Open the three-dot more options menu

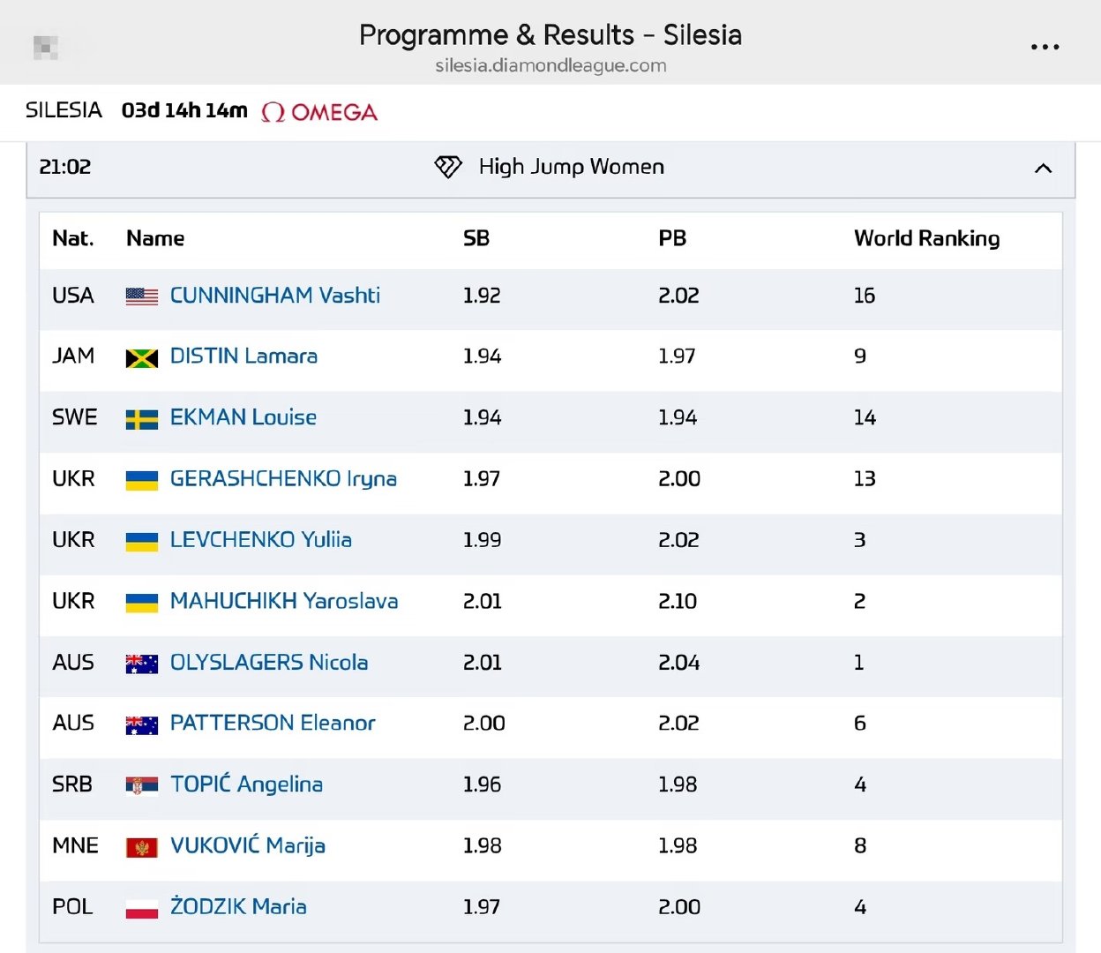pos(1045,47)
